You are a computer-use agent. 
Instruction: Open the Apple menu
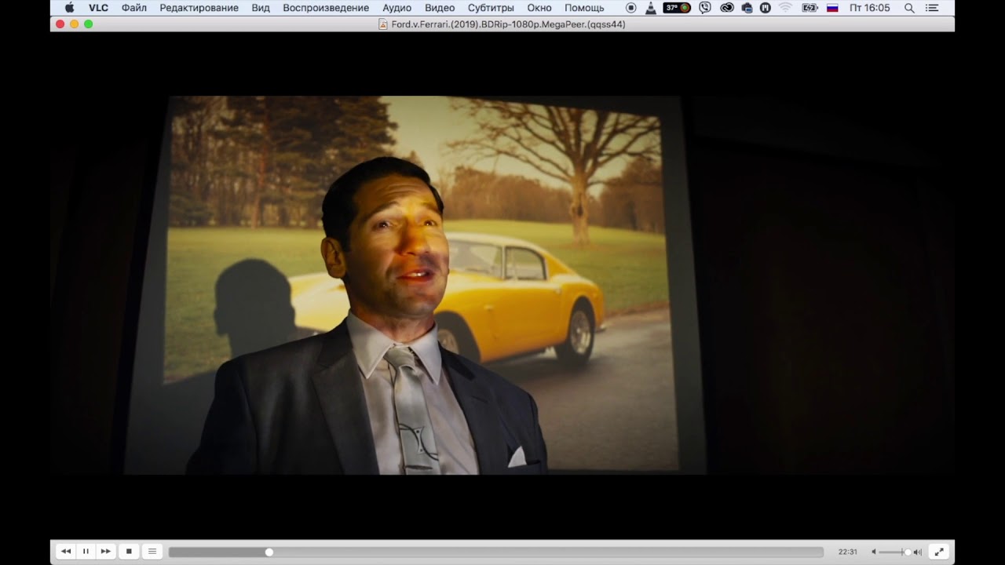pyautogui.click(x=69, y=8)
